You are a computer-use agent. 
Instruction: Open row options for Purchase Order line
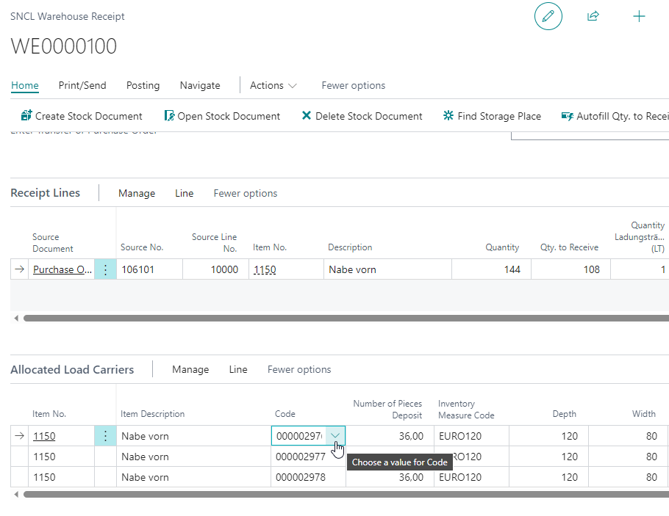point(105,269)
